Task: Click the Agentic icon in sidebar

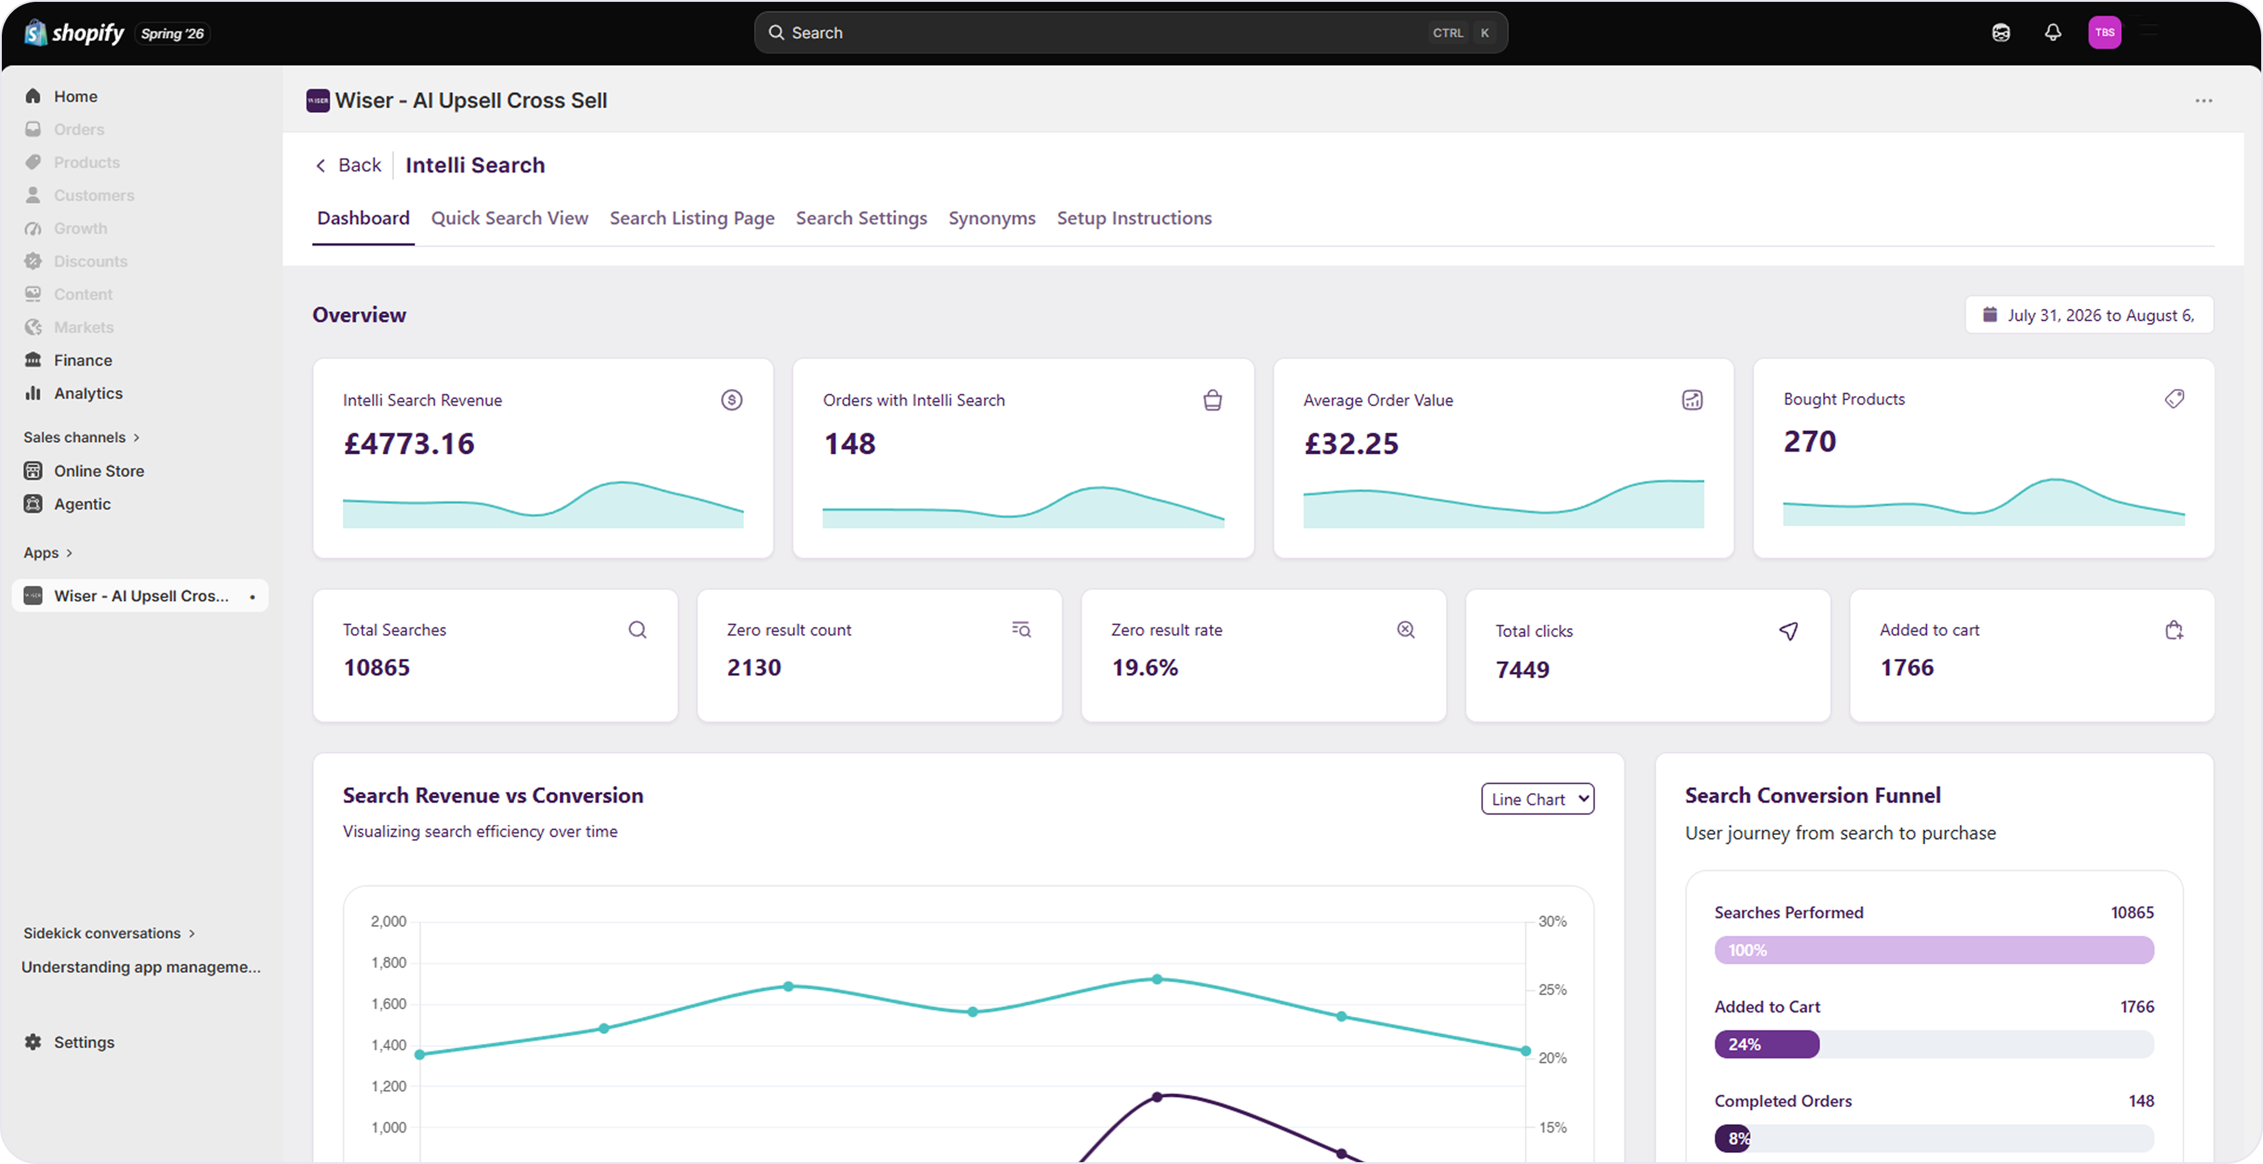Action: [33, 504]
